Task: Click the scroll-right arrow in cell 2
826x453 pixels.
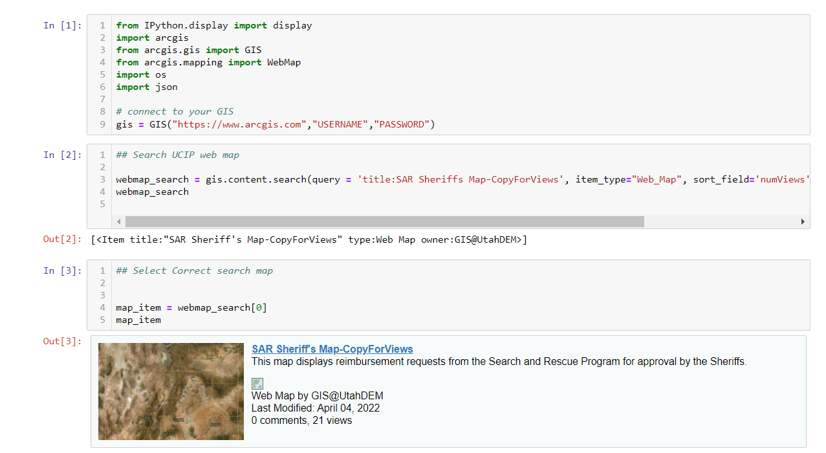Action: 803,222
